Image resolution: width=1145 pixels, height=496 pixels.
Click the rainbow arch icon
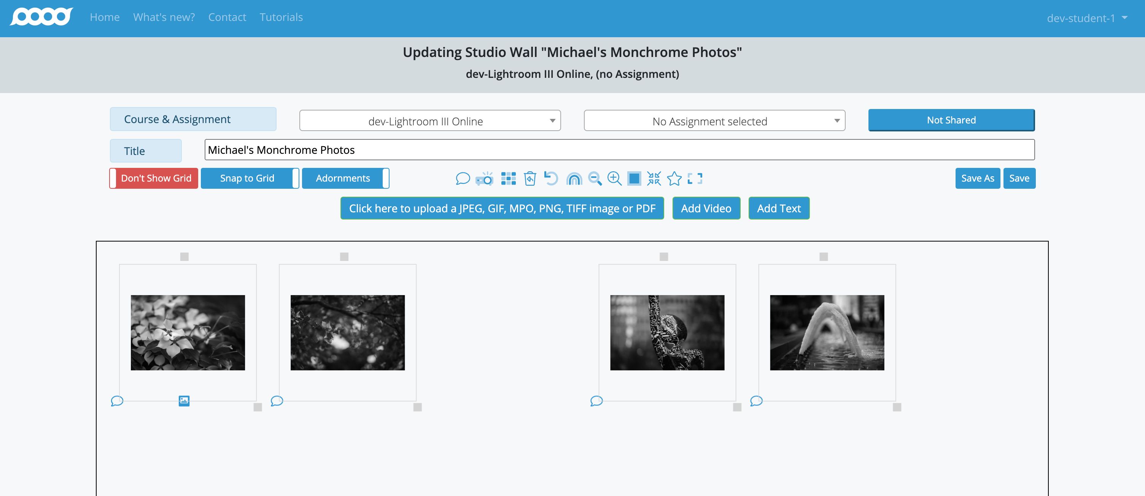[x=574, y=179]
